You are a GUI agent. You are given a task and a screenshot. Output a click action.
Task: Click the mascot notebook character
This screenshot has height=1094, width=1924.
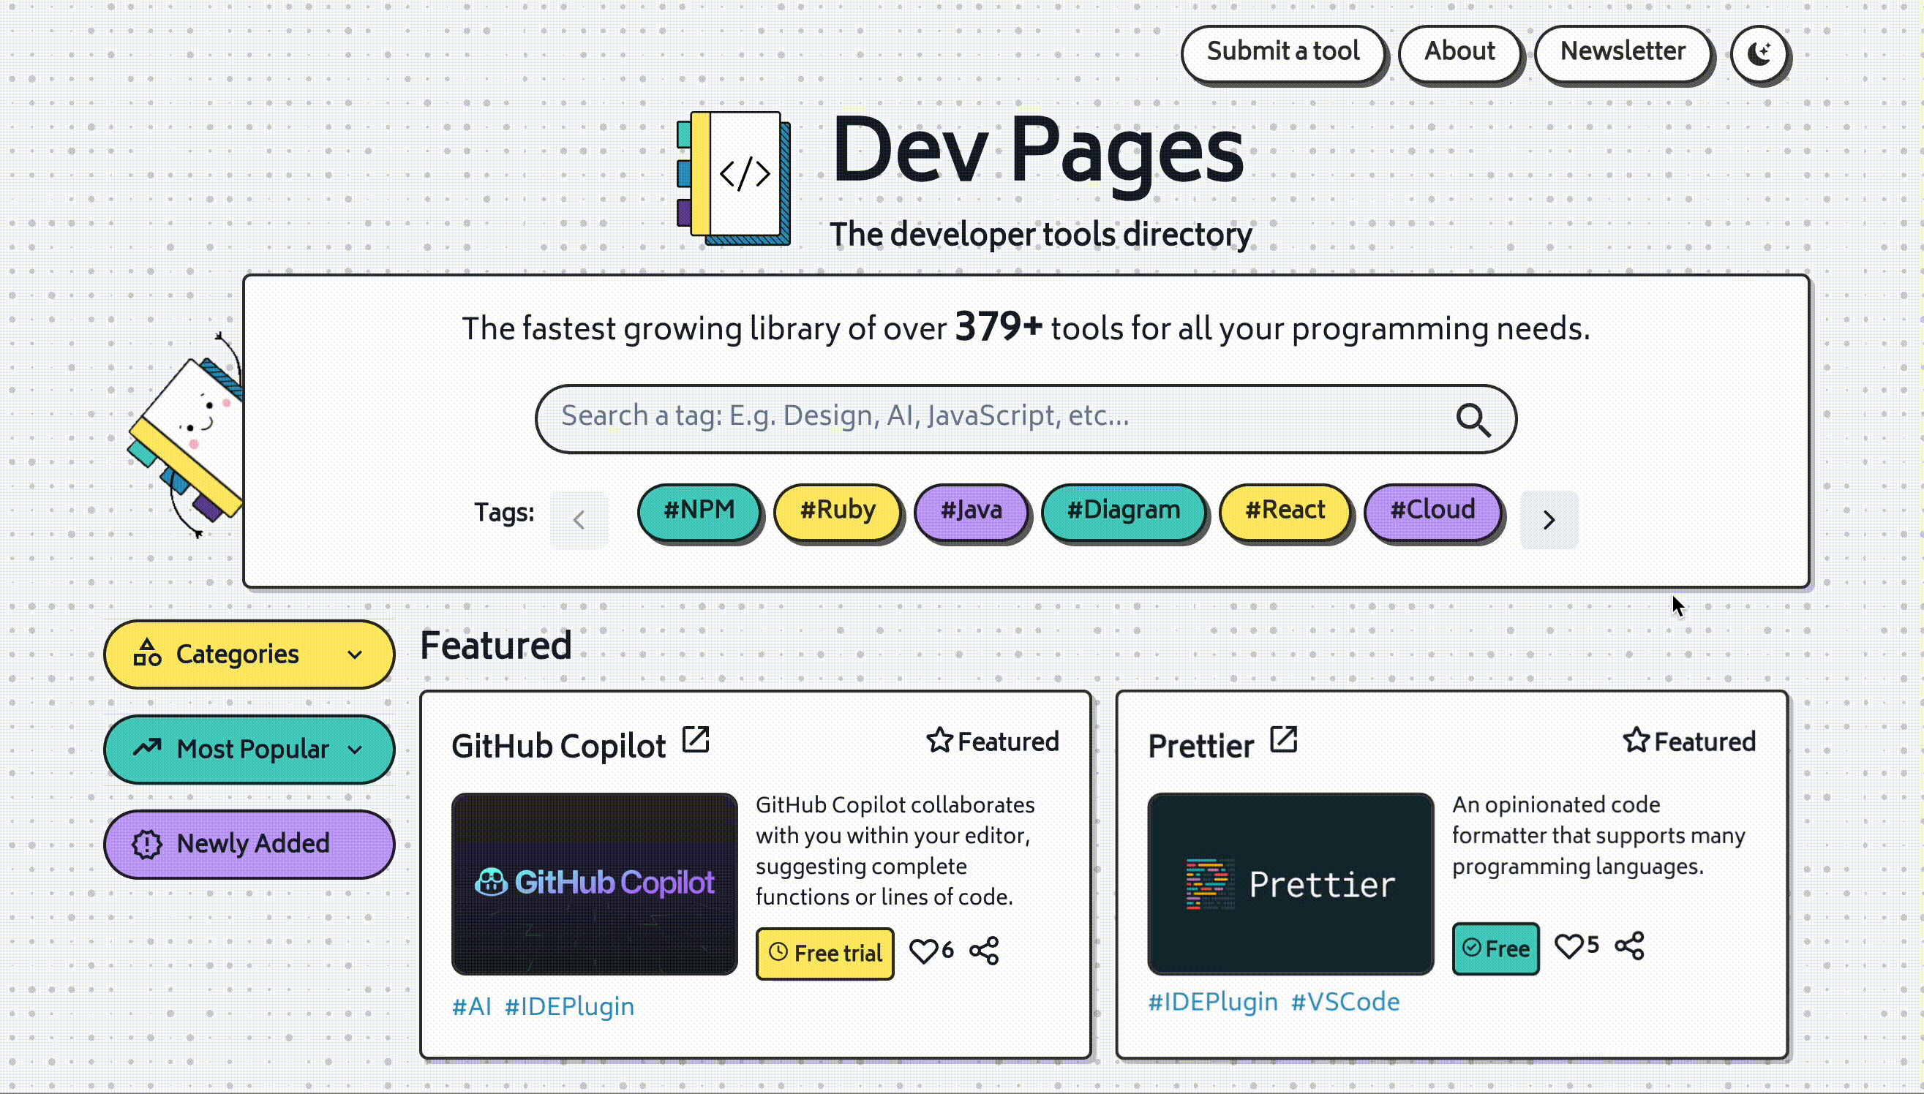[x=186, y=435]
